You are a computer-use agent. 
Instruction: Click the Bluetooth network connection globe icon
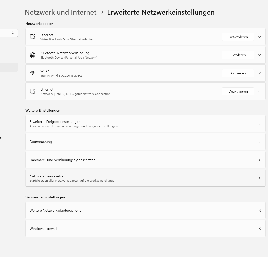(33, 55)
